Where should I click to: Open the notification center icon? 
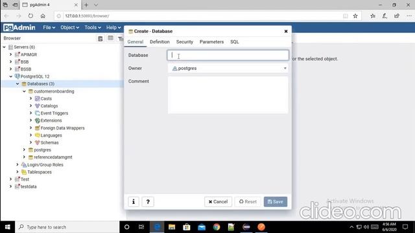[405, 227]
